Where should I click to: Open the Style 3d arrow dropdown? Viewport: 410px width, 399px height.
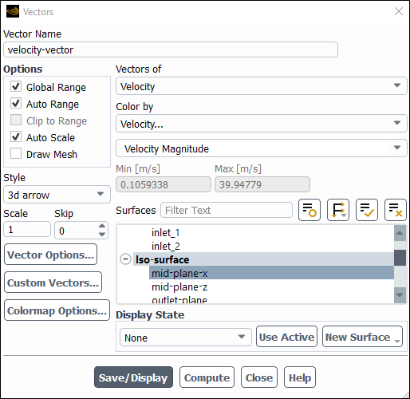(57, 195)
